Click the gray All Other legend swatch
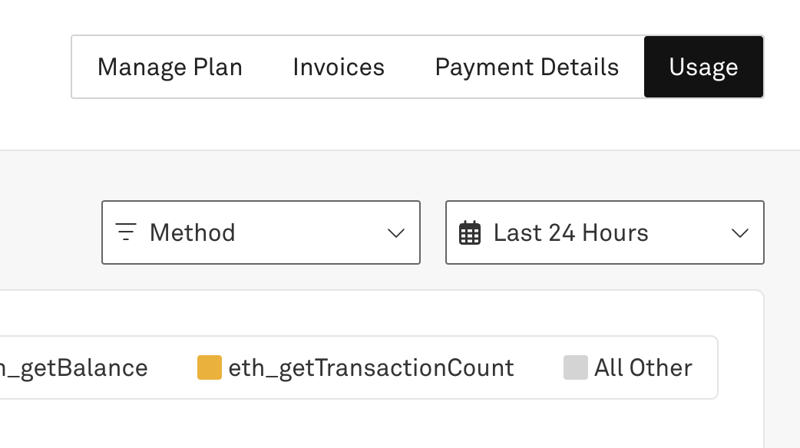This screenshot has height=448, width=800. click(575, 367)
